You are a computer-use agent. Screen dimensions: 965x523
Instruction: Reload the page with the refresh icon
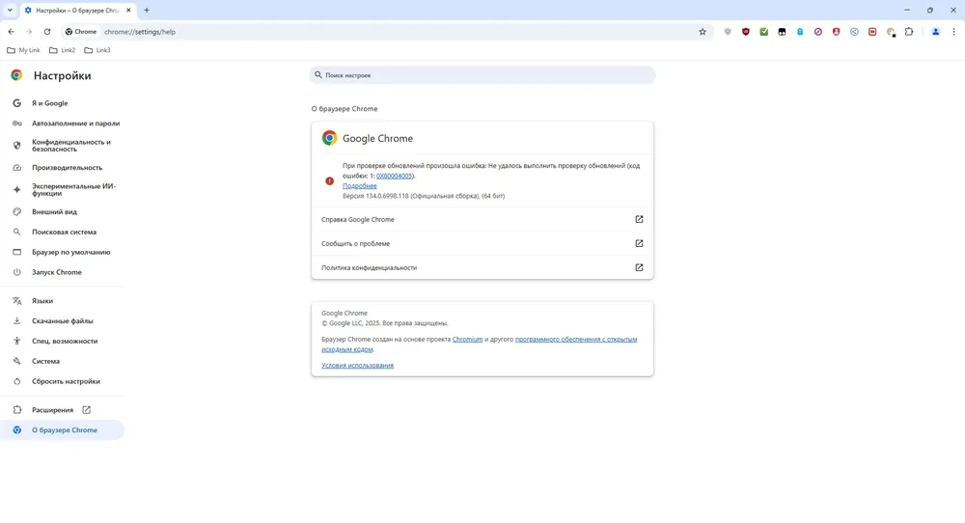pyautogui.click(x=46, y=32)
